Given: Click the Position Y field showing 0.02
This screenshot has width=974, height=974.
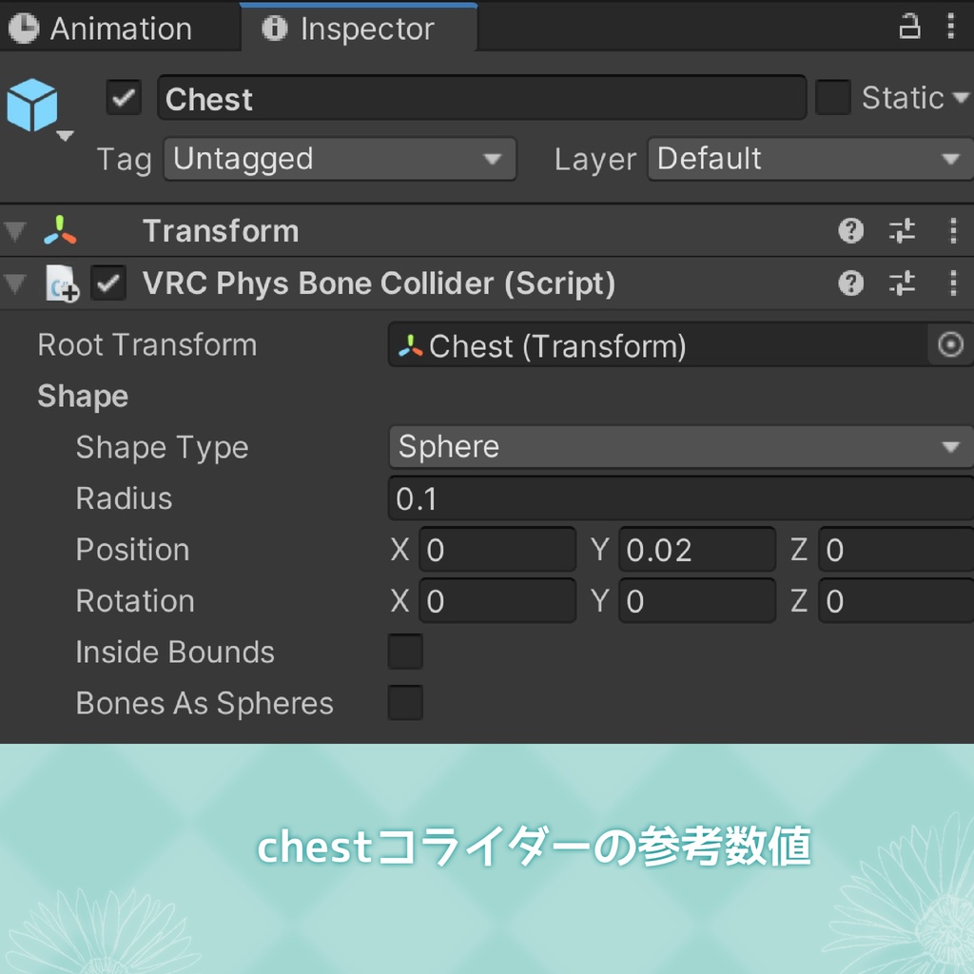Looking at the screenshot, I should click(697, 550).
